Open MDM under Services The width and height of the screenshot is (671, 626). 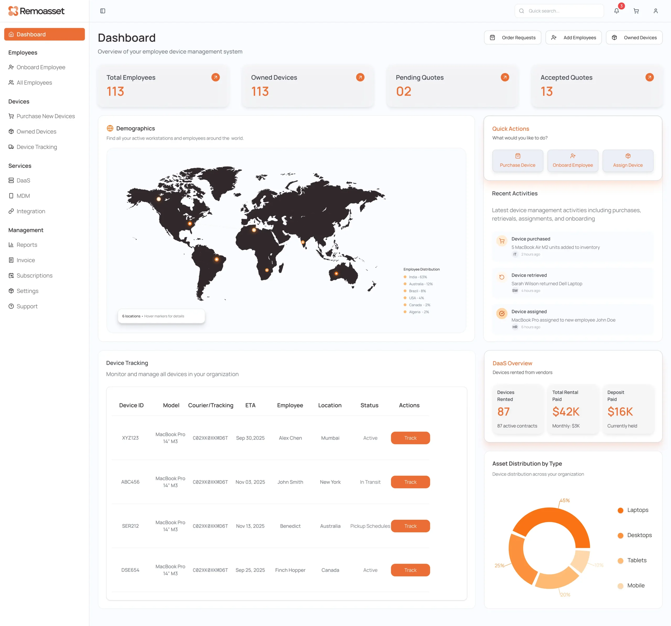point(23,196)
